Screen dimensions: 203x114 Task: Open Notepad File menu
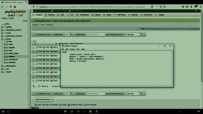coord(63,49)
